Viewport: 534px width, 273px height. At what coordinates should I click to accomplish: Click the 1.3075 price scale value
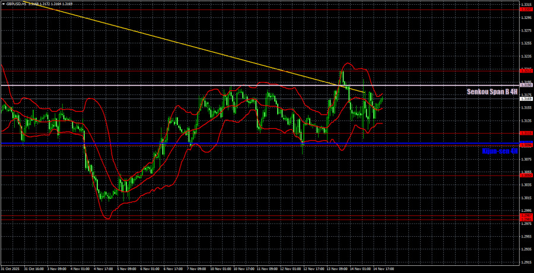(525, 159)
